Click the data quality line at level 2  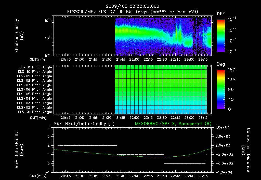88,145
